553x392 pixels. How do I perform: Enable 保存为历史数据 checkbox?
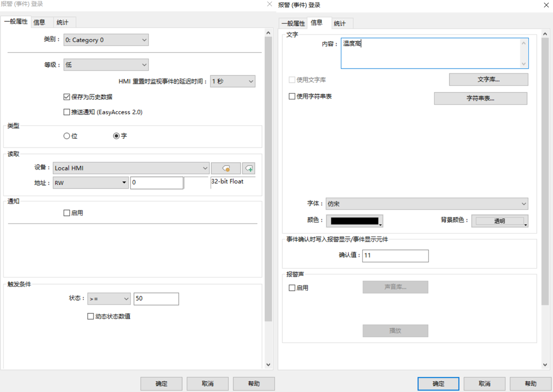click(x=67, y=97)
